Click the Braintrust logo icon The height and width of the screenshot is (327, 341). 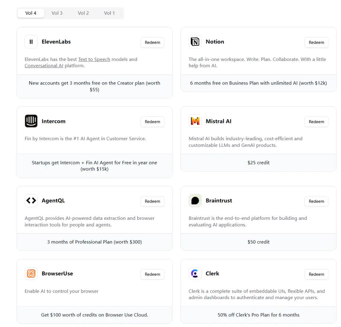[195, 201]
